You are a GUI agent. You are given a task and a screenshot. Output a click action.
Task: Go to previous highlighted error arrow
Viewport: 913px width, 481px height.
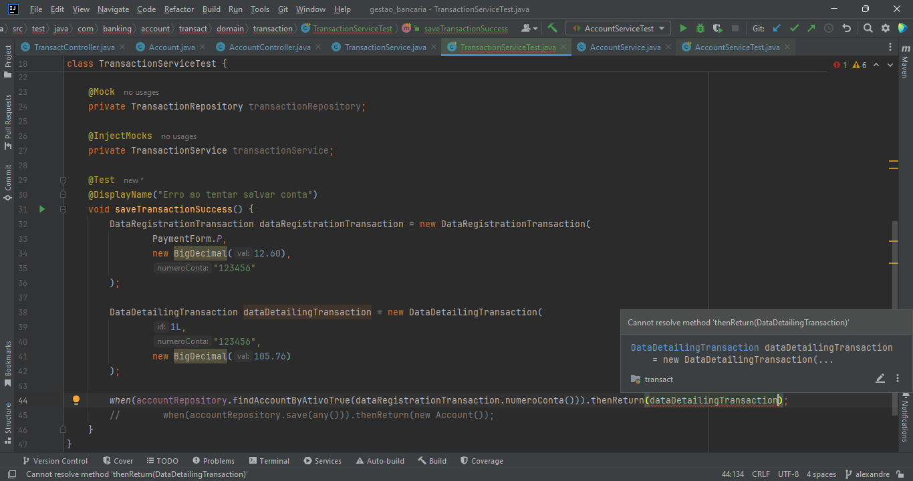pos(876,65)
